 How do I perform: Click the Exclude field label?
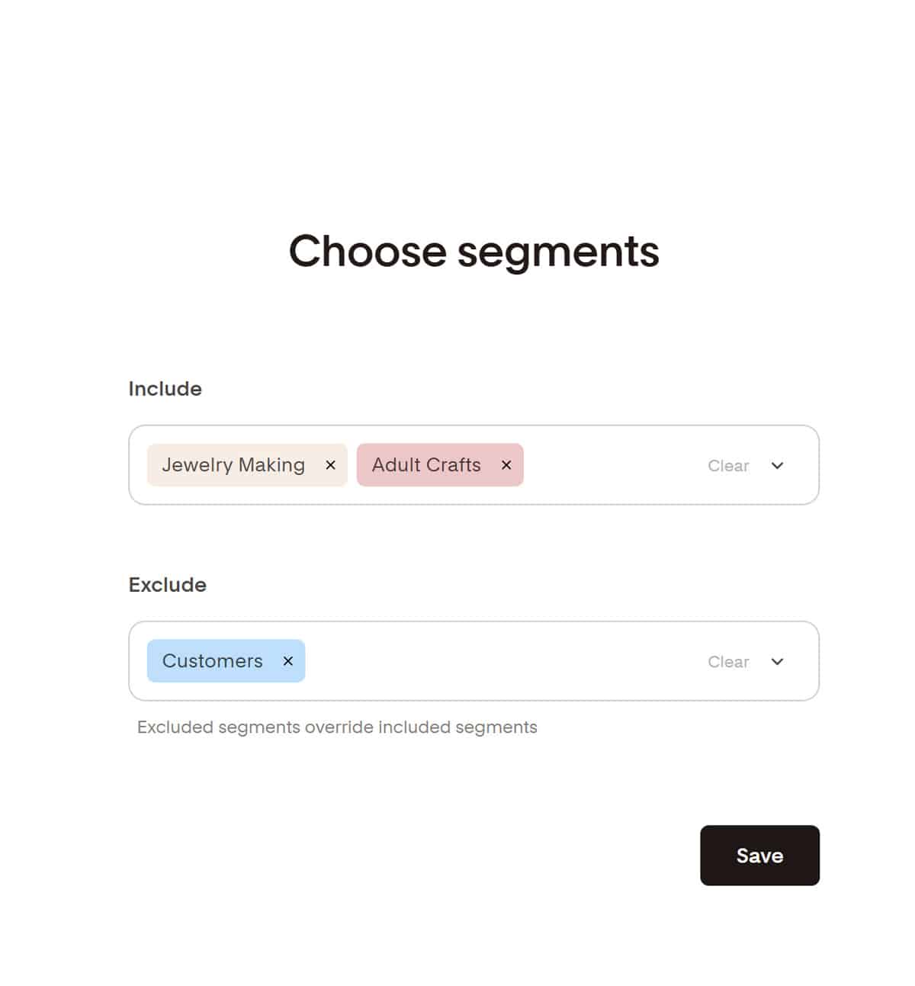coord(167,585)
